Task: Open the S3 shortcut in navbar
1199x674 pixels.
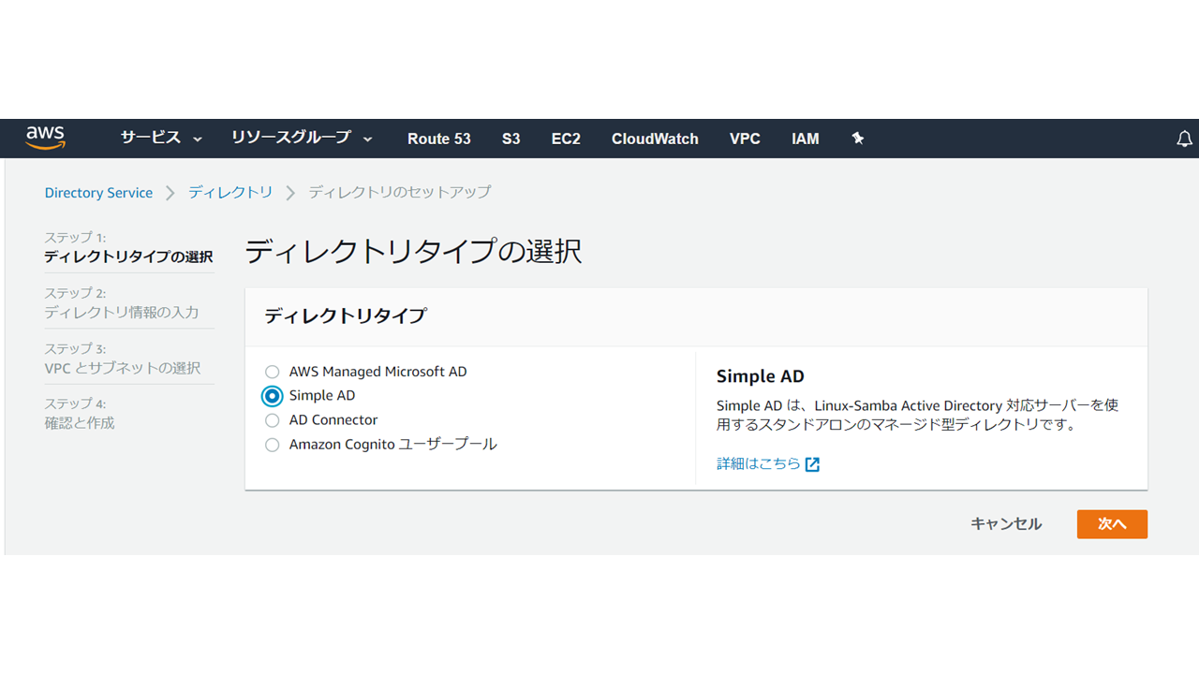Action: point(511,139)
